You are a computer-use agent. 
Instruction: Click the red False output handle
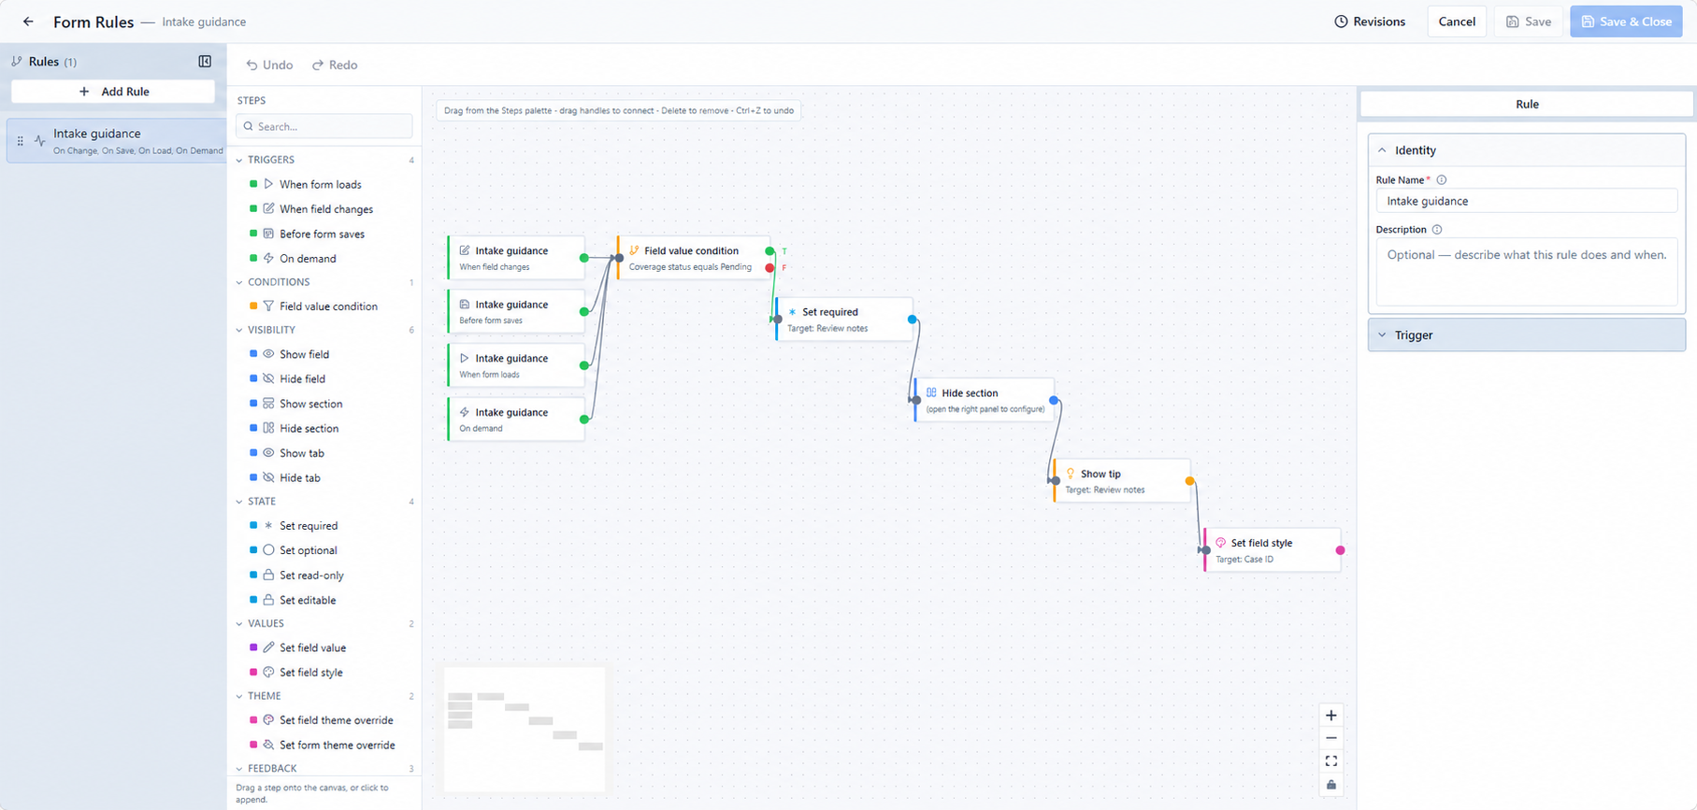click(x=769, y=268)
